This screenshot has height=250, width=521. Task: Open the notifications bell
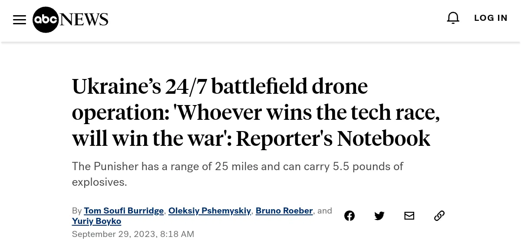453,18
